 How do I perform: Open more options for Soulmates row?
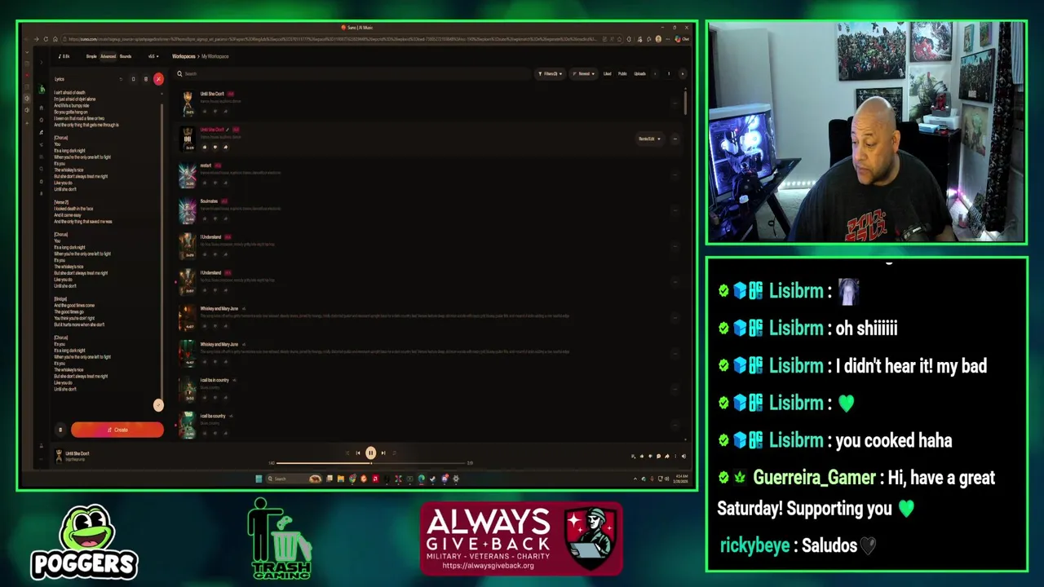675,210
